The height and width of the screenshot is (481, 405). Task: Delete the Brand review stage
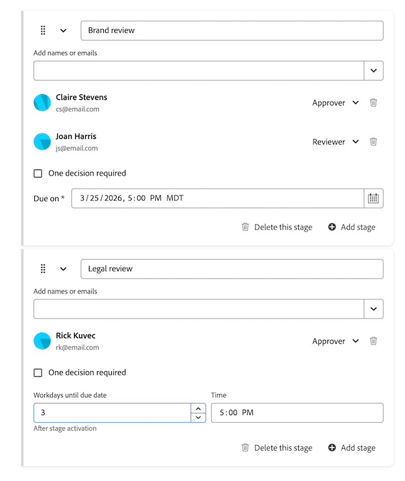[276, 227]
